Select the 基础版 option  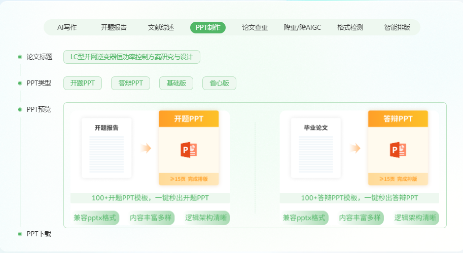176,83
